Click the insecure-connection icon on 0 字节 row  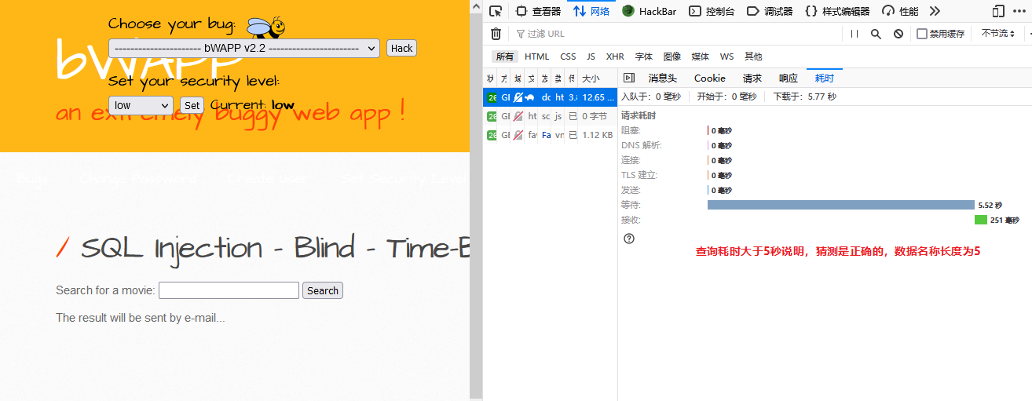(x=518, y=116)
